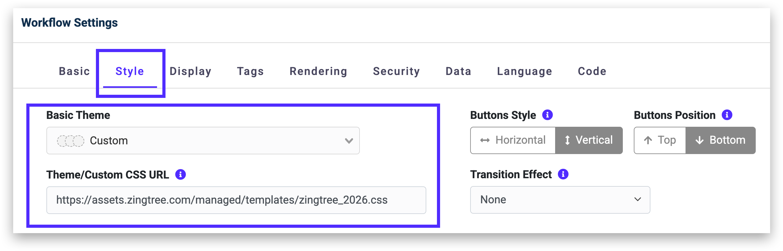
Task: Go to the Tags tab
Action: coord(250,72)
